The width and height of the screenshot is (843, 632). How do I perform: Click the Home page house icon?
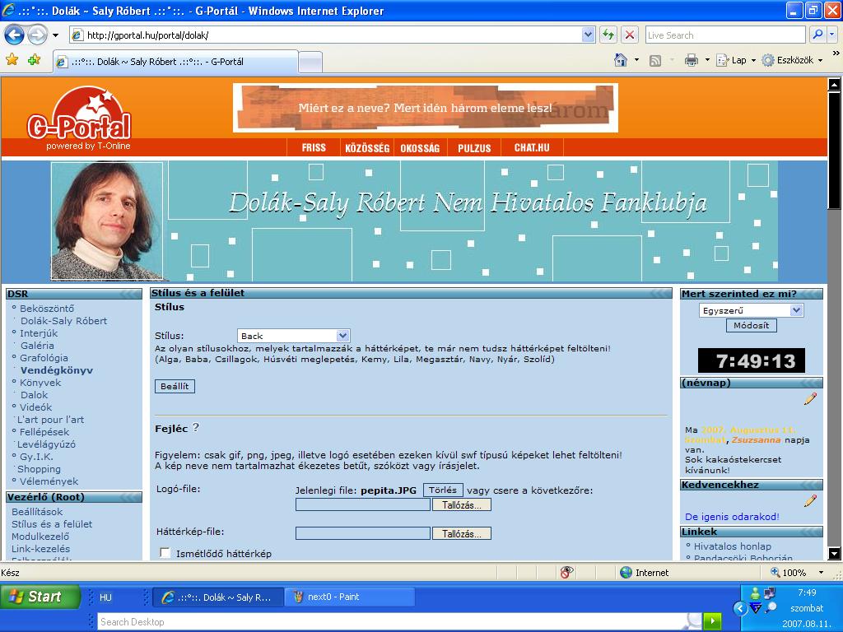tap(621, 60)
